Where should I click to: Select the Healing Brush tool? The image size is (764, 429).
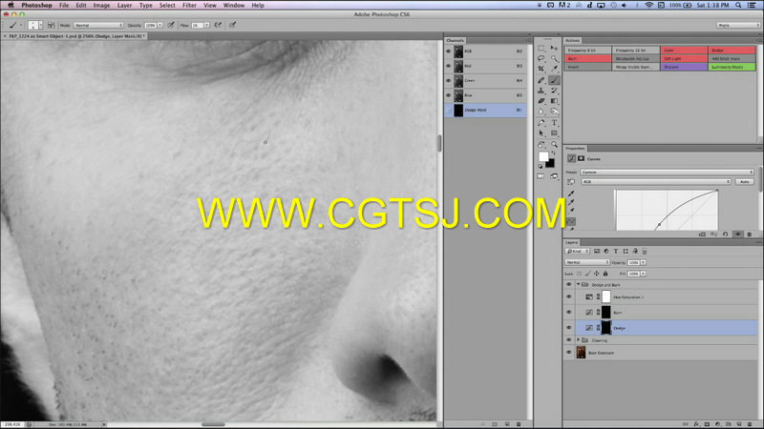point(541,80)
